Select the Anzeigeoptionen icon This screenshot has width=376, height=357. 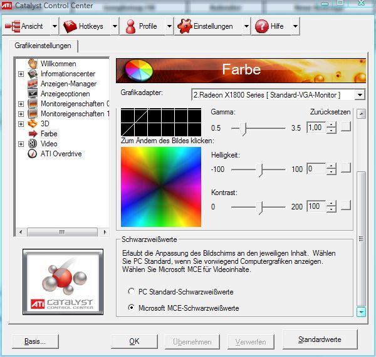(x=33, y=94)
